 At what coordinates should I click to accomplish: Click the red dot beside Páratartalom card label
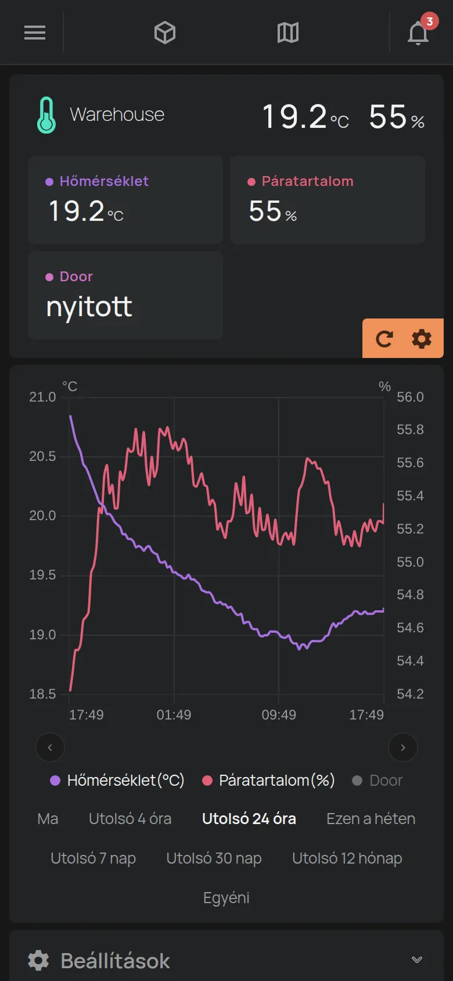(x=251, y=182)
